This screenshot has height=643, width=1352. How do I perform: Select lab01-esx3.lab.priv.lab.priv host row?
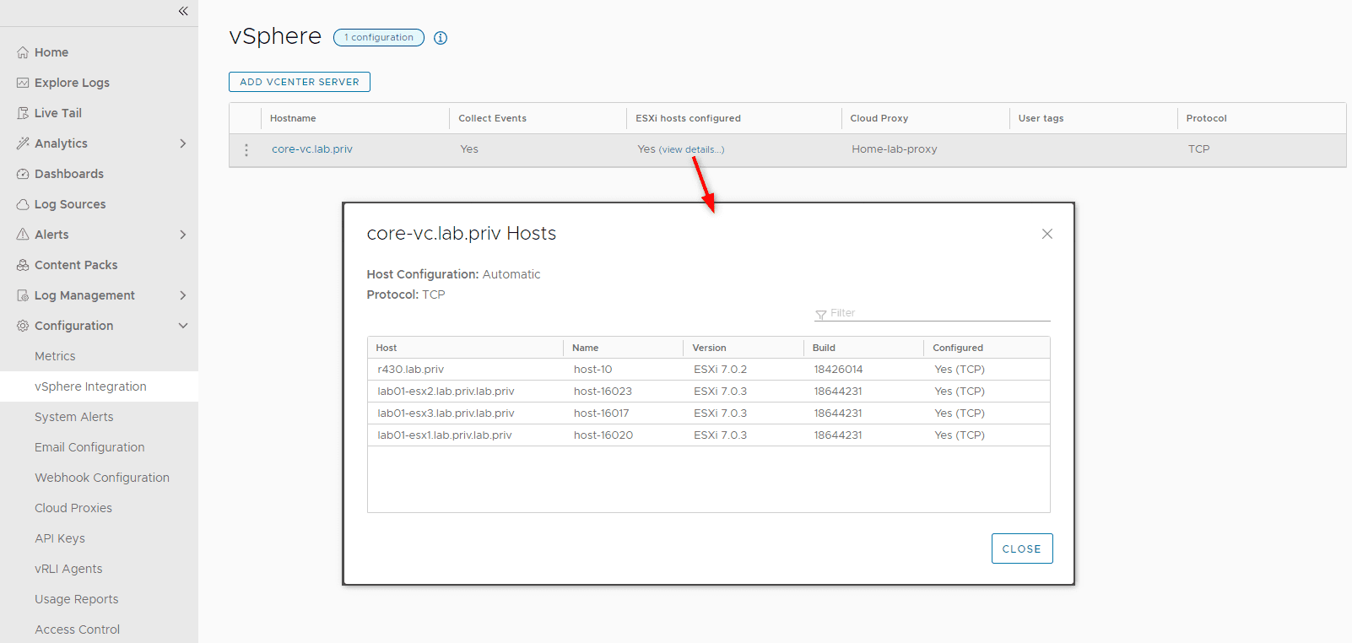pyautogui.click(x=709, y=413)
